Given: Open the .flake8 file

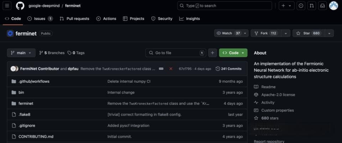Looking at the screenshot, I should point(25,115).
